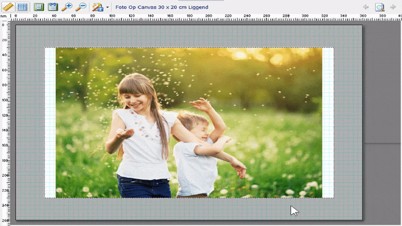402x226 pixels.
Task: Click the white left margin strip of canvas
Action: [x=50, y=123]
